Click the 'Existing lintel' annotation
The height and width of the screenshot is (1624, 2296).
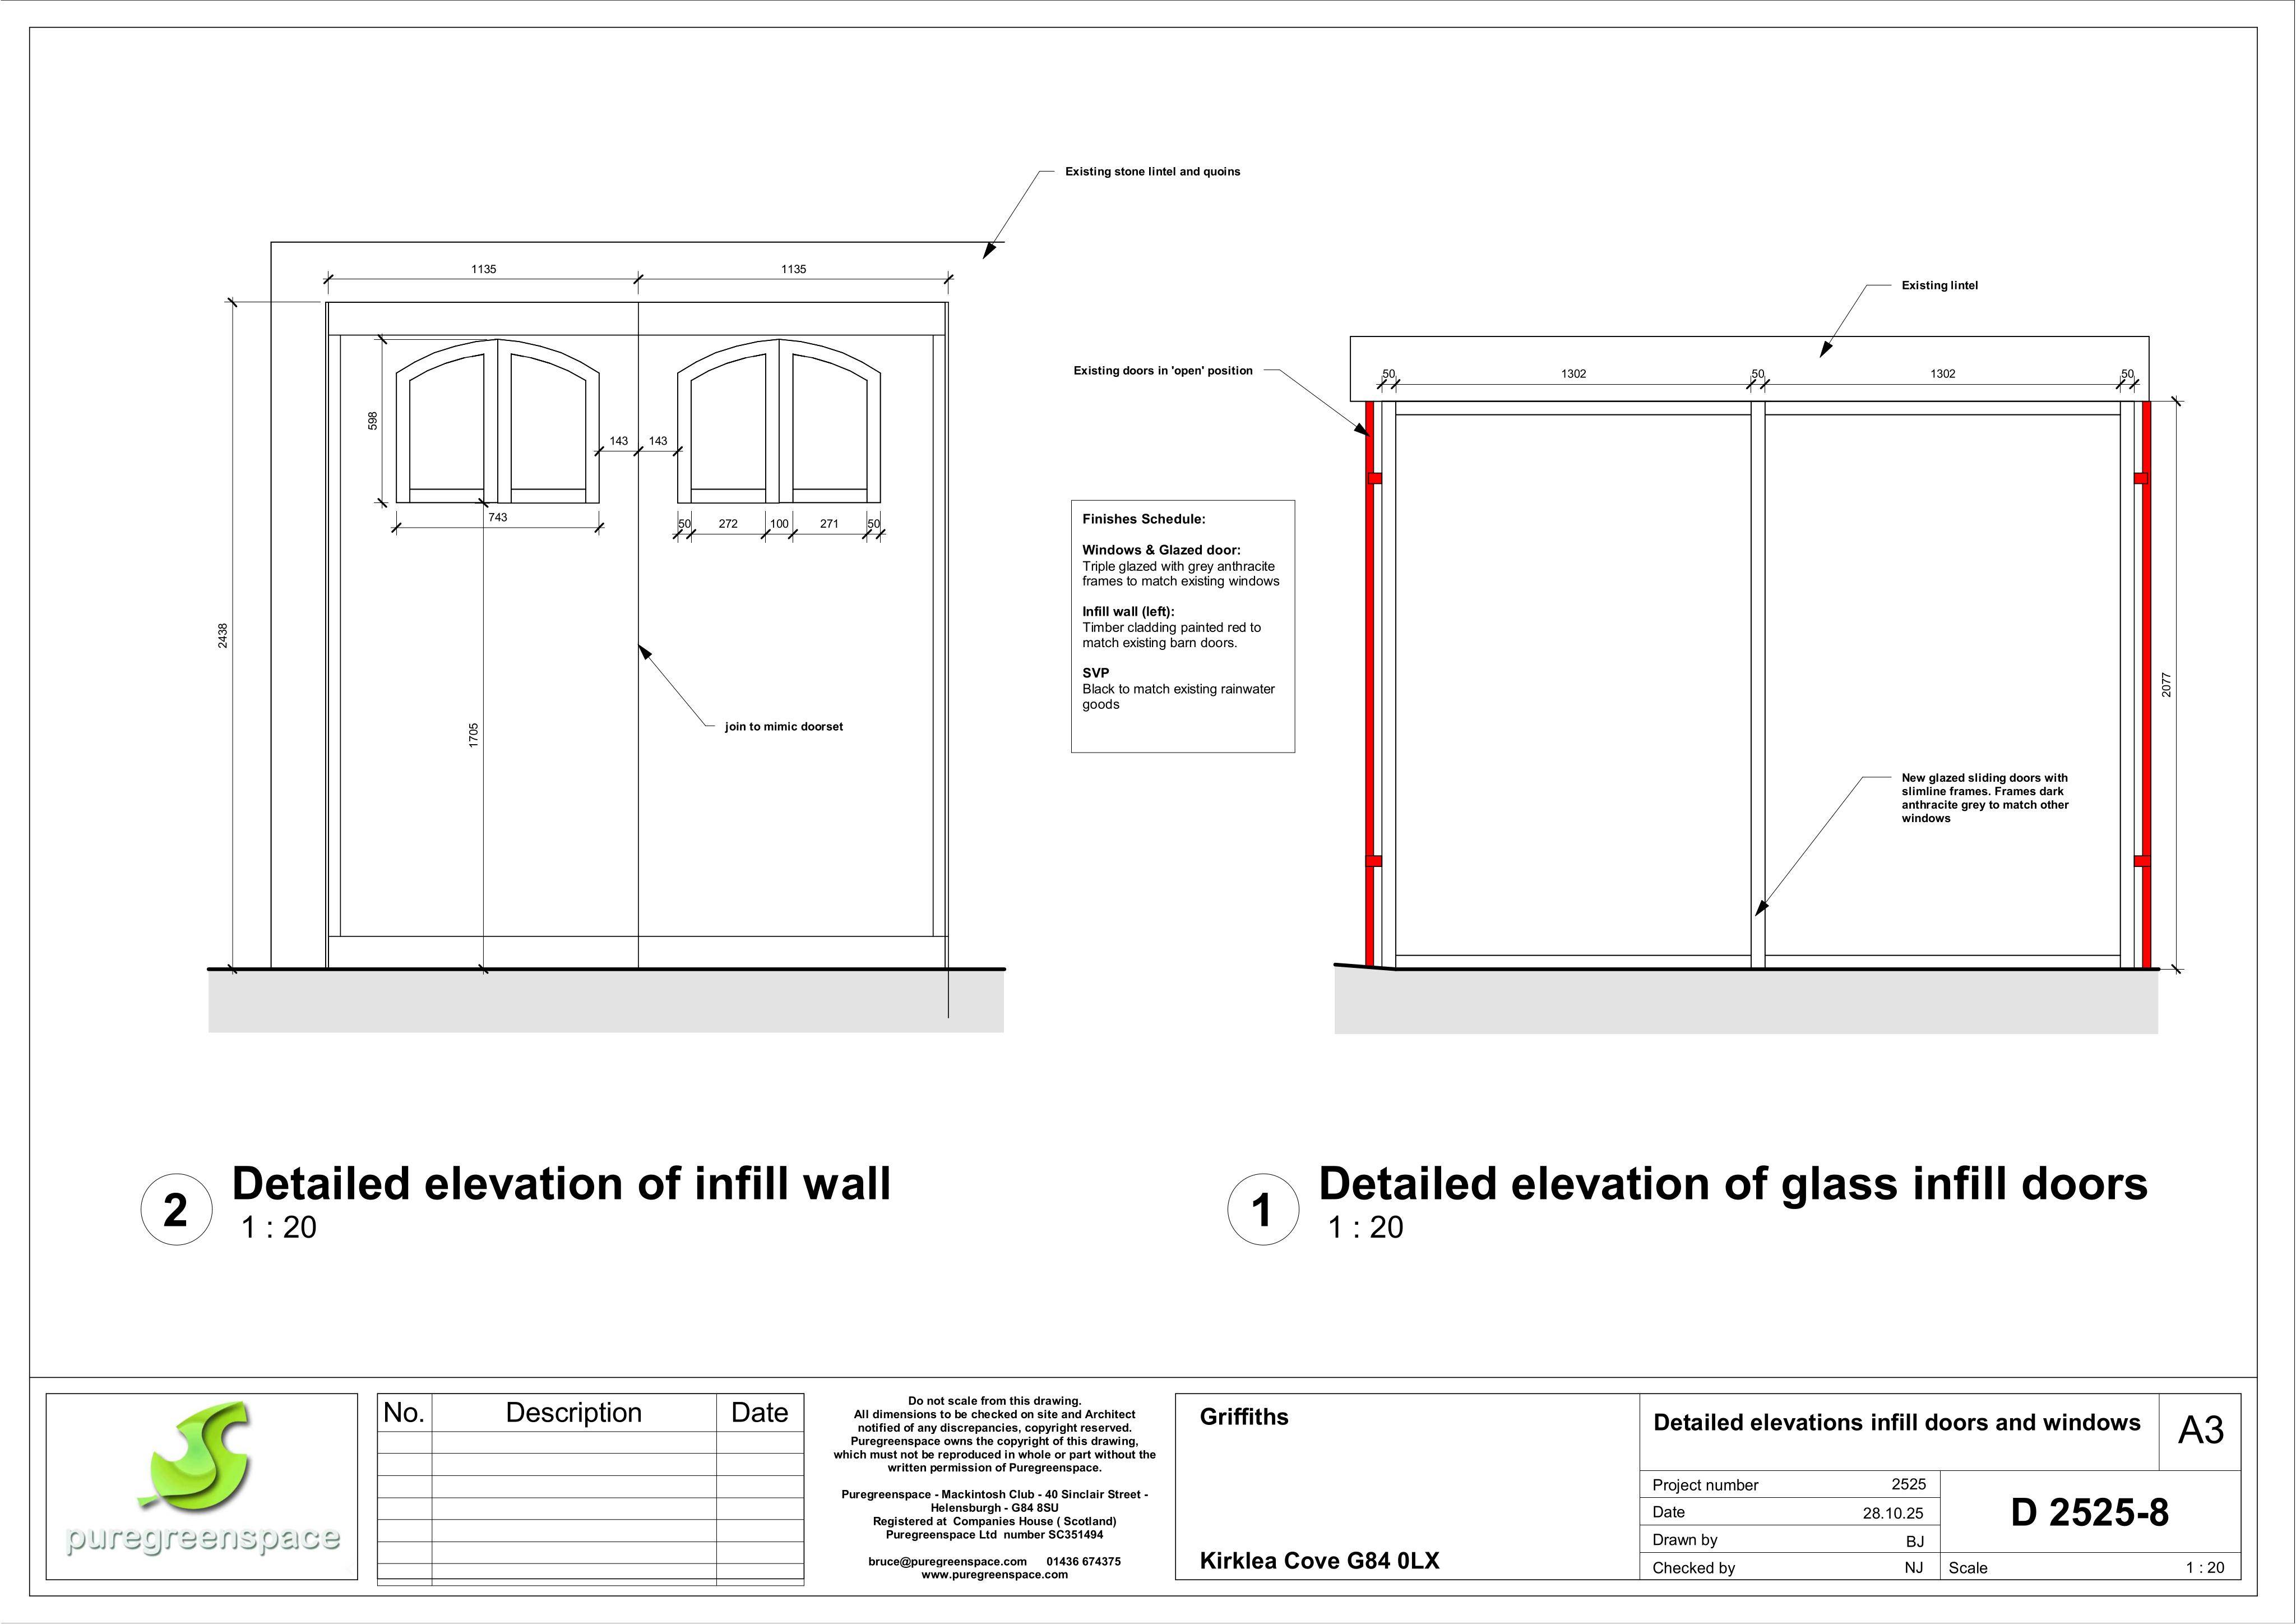(x=1939, y=286)
